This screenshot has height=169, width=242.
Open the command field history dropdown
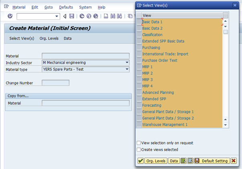(x=57, y=16)
